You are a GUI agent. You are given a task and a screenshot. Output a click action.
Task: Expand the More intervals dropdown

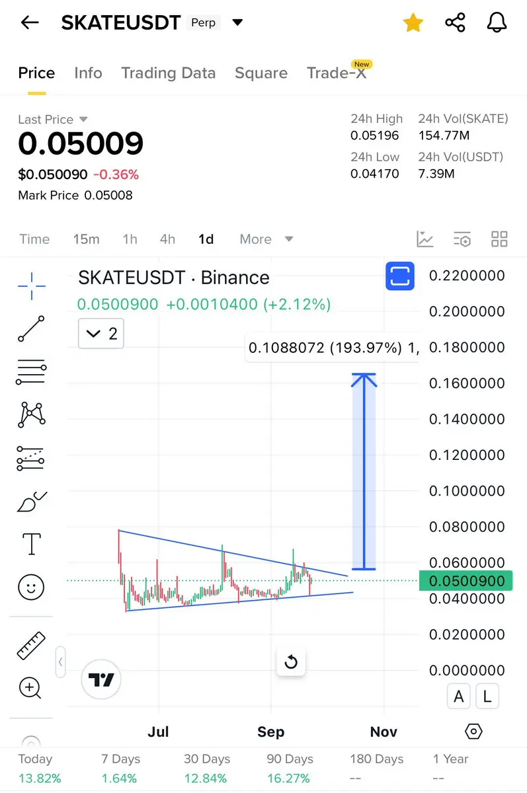pyautogui.click(x=266, y=239)
